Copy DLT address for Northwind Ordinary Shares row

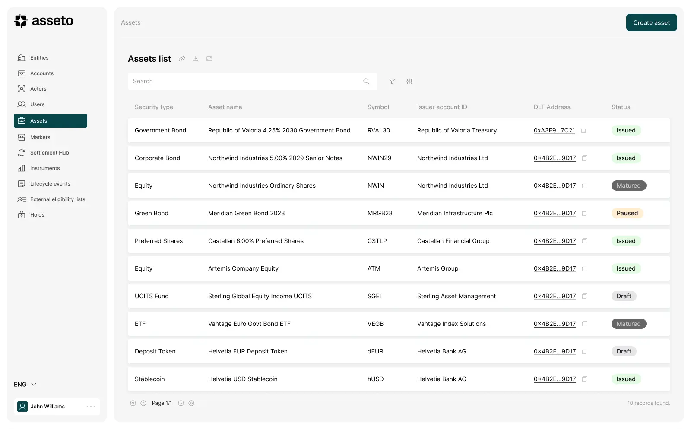coord(585,186)
